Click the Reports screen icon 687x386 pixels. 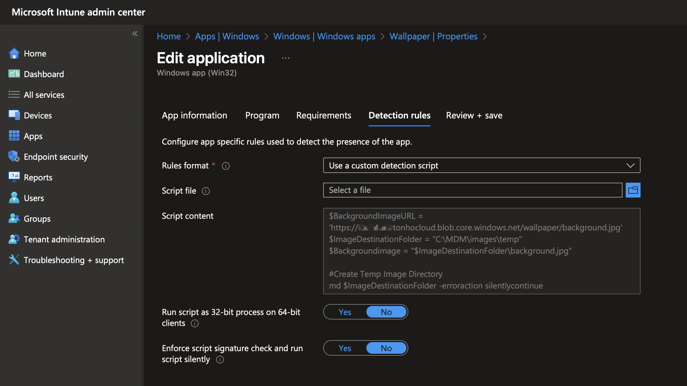[x=14, y=177]
